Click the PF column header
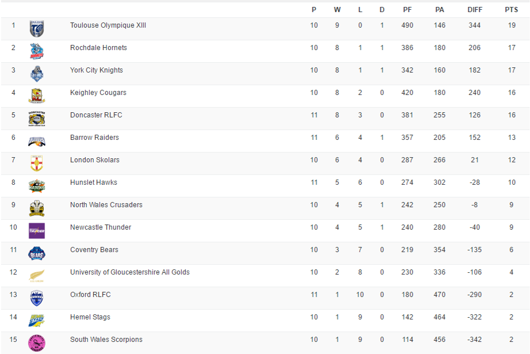Image resolution: width=530 pixels, height=354 pixels. pyautogui.click(x=407, y=9)
